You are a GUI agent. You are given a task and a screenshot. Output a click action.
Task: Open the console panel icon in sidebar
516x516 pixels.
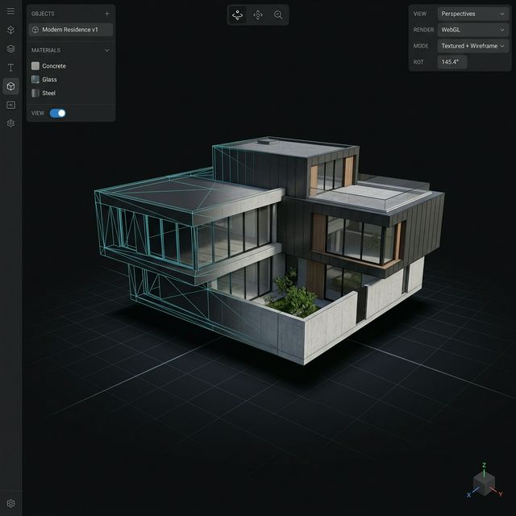(x=10, y=105)
